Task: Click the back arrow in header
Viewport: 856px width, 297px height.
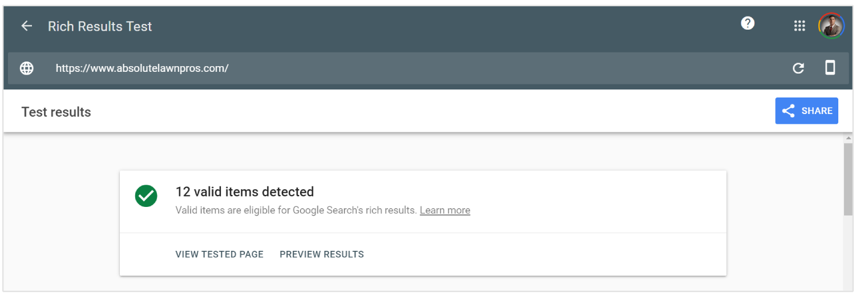Action: coord(26,26)
